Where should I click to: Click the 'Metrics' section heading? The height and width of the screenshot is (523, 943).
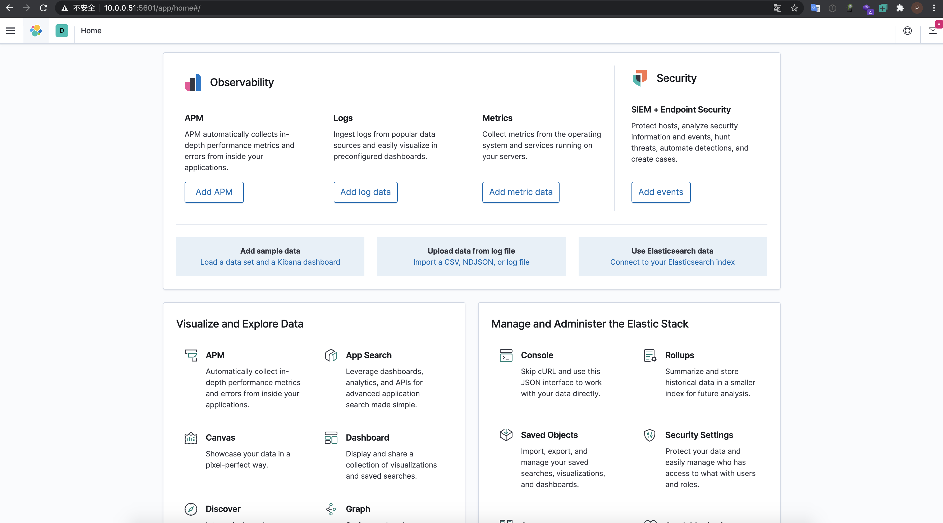(497, 118)
